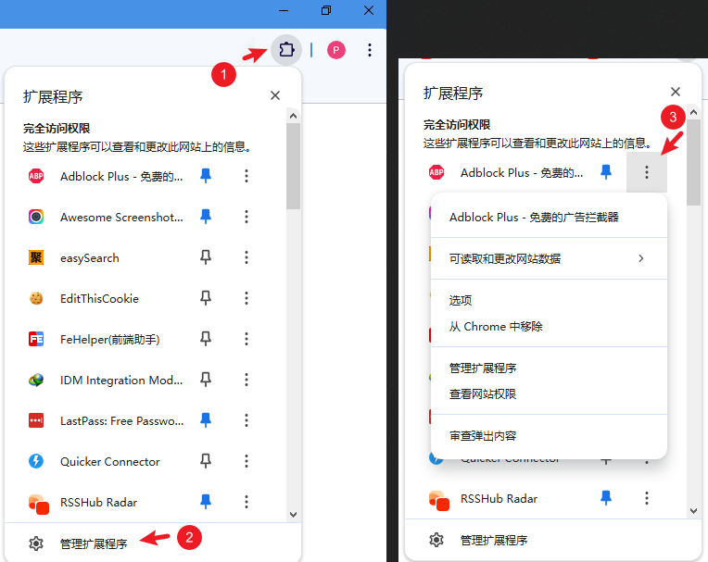
Task: Click 'LastPass: Free Passwo...' extension name
Action: pyautogui.click(x=122, y=421)
